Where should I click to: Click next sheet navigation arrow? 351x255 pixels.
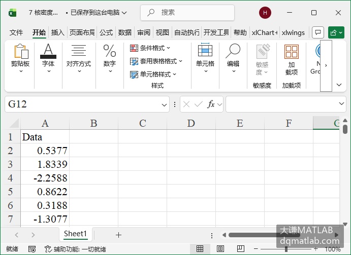pos(33,235)
